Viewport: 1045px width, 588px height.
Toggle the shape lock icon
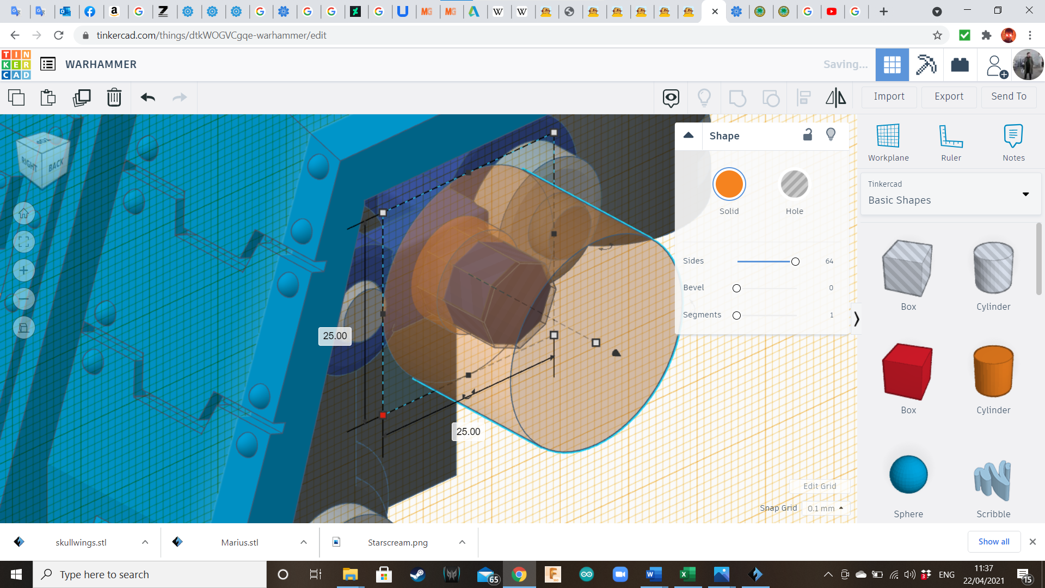tap(808, 134)
